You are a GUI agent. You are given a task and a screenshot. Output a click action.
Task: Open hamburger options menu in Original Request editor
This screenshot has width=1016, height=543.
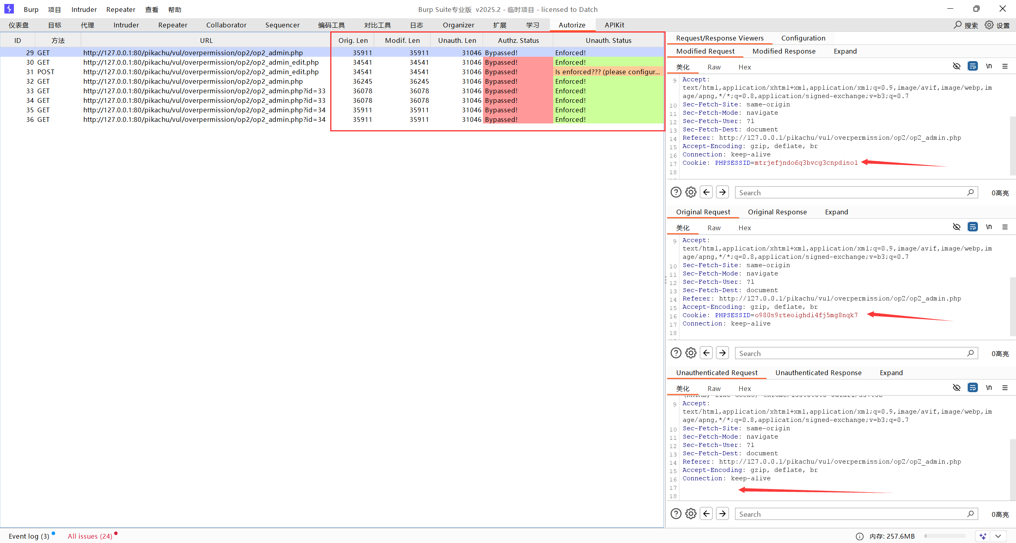(x=1005, y=227)
